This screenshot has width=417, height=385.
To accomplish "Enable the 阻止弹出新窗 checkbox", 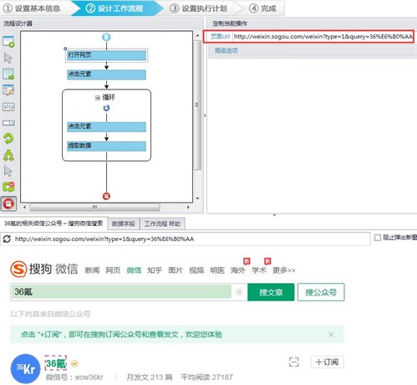I will pos(378,238).
